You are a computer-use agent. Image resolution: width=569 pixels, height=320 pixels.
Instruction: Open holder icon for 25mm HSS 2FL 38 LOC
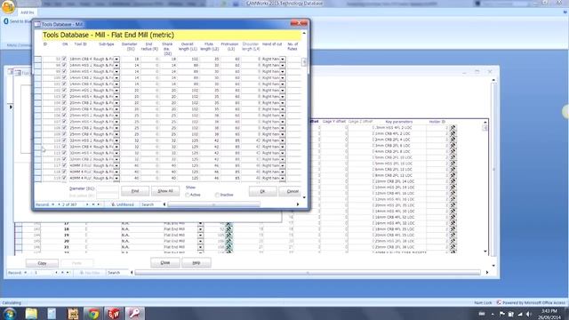pos(453,241)
